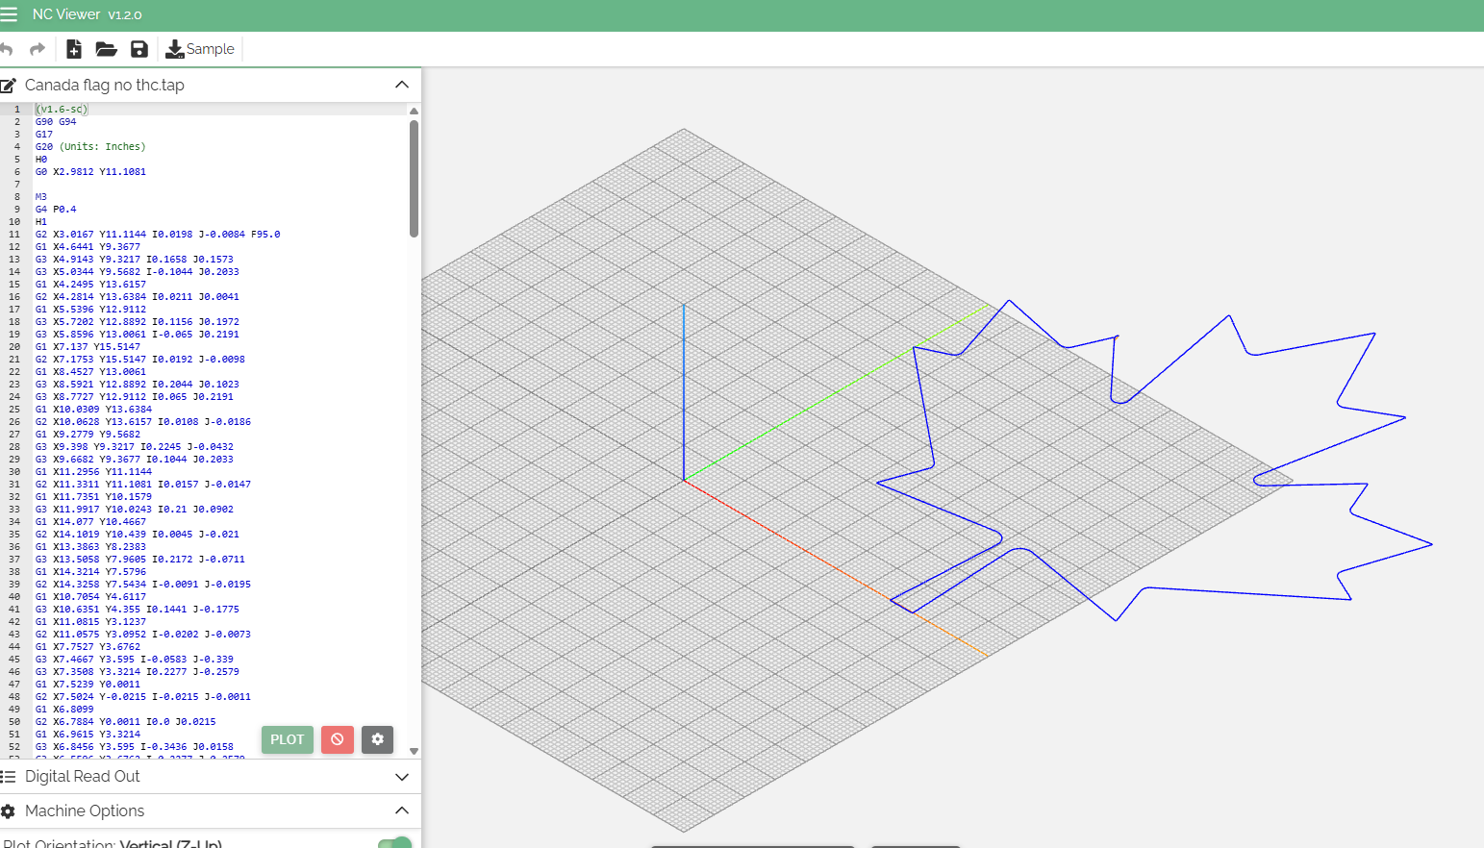Click the edit pencil icon beside the file name
1484x848 pixels.
9,86
